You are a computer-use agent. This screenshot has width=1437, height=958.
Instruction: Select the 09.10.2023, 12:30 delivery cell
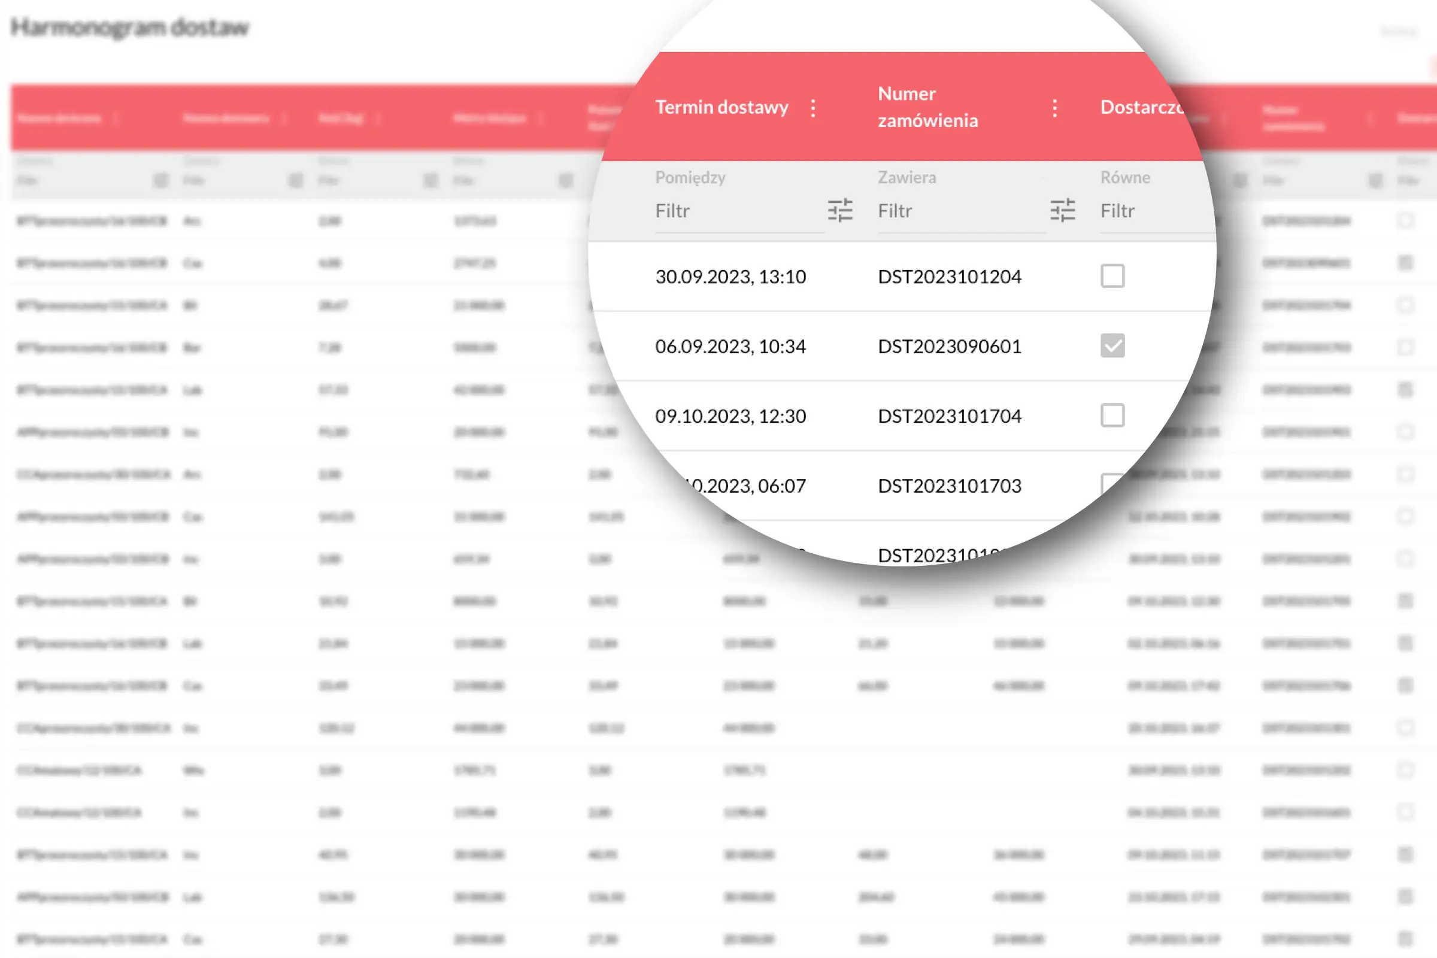coord(730,416)
